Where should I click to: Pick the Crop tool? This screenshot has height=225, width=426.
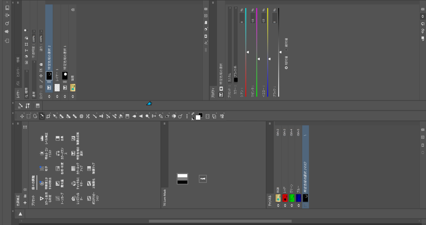coord(48,116)
